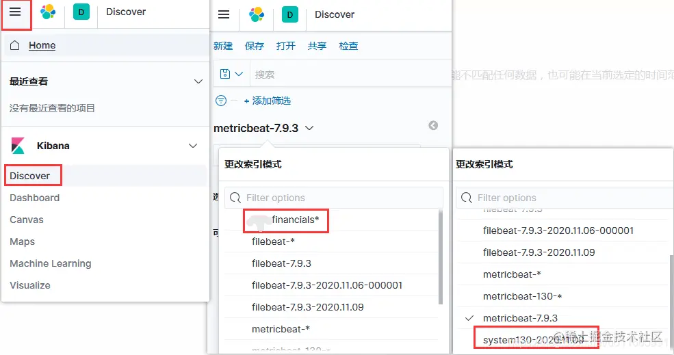
Task: Open Maps in Kibana navigation
Action: click(22, 241)
